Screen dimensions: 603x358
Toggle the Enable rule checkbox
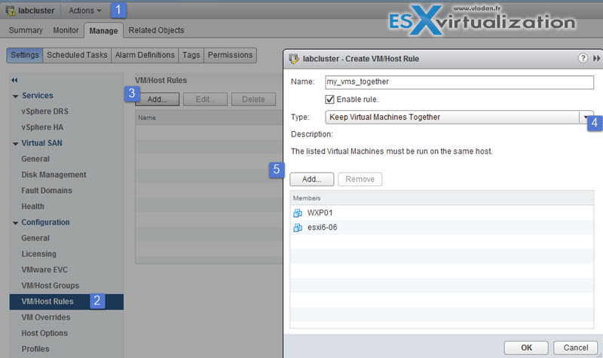click(x=329, y=99)
